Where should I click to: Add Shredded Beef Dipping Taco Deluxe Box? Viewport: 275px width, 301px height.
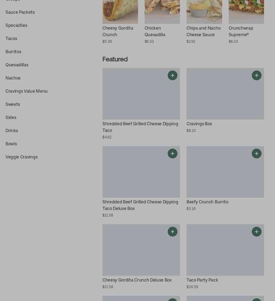172,154
